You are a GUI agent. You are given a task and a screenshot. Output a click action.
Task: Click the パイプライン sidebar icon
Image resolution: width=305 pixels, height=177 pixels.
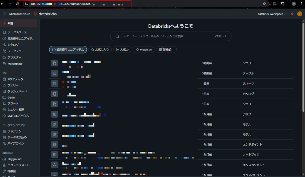click(4, 143)
